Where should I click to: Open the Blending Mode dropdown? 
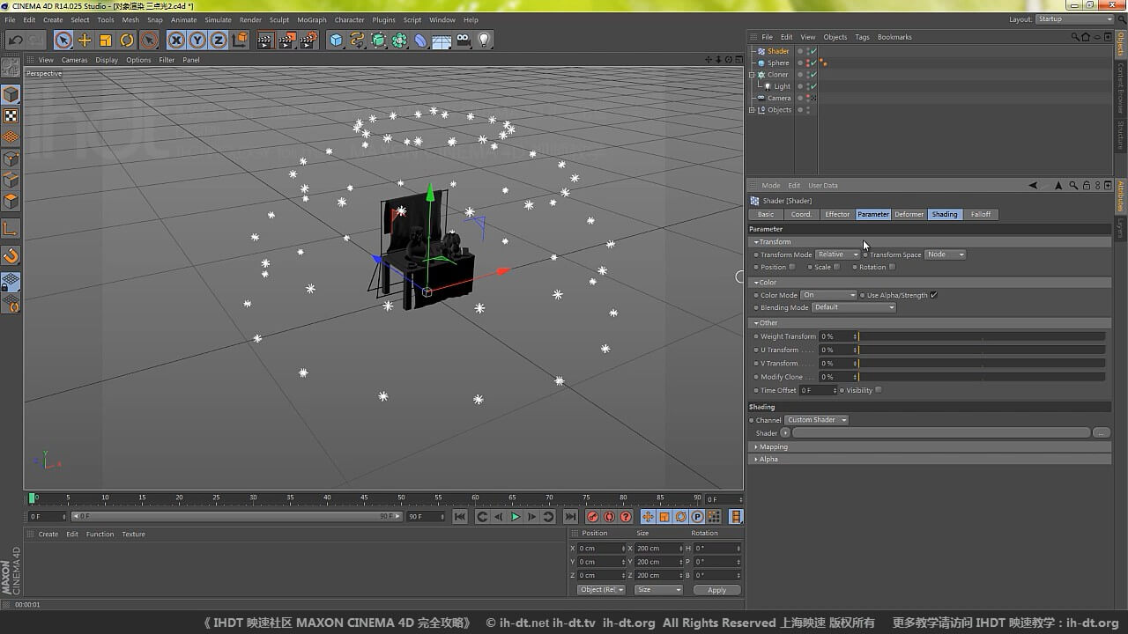pyautogui.click(x=853, y=307)
